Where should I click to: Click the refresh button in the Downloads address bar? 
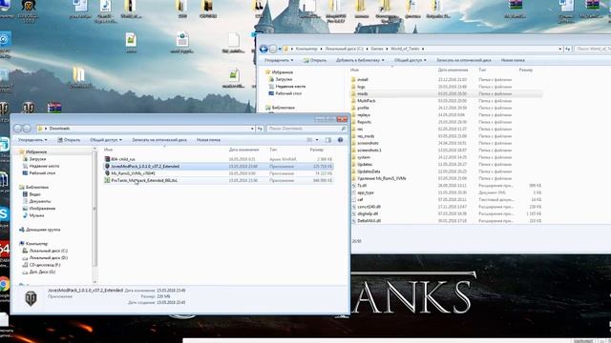point(260,129)
